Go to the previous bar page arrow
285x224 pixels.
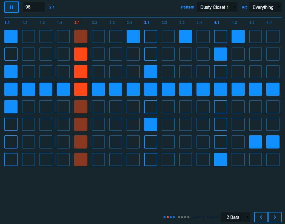[x=261, y=217]
